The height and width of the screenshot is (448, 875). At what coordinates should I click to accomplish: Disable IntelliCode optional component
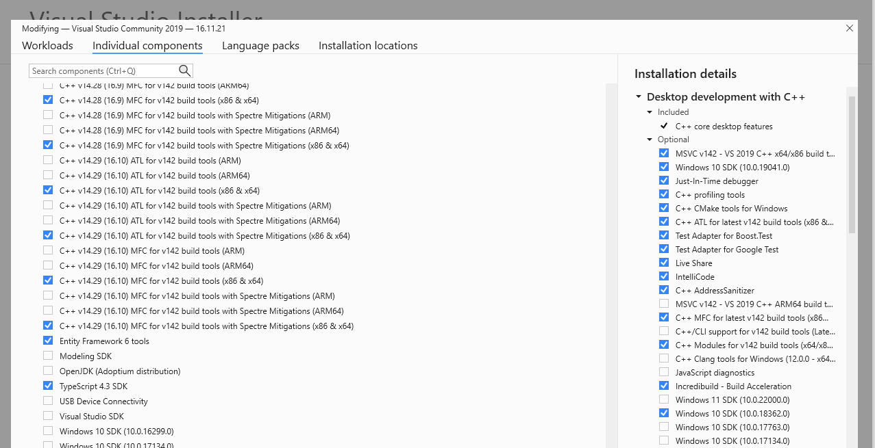pyautogui.click(x=664, y=277)
